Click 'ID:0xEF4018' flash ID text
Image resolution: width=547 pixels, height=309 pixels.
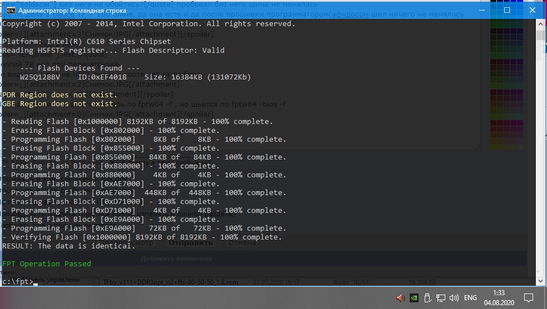tap(102, 77)
